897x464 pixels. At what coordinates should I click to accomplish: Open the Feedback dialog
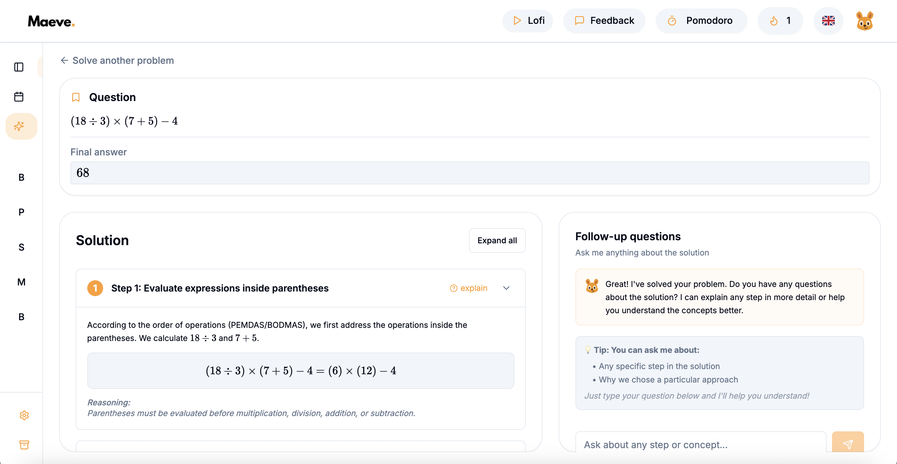click(604, 20)
